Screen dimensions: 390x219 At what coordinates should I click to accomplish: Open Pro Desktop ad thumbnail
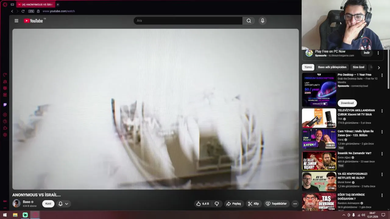tap(319, 90)
